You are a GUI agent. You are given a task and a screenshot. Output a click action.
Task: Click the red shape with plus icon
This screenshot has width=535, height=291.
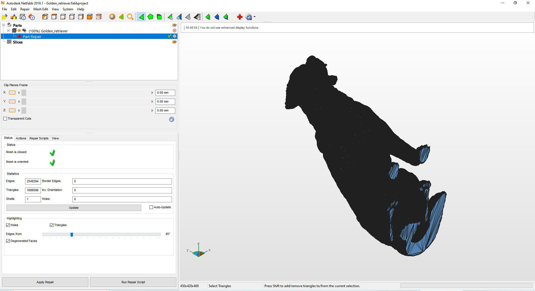coord(32,17)
